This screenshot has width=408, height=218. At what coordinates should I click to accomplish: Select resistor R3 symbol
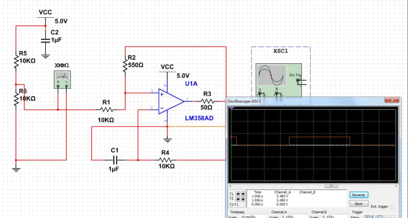tap(207, 101)
